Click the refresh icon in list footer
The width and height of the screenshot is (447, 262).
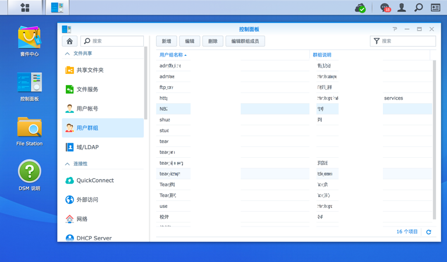[428, 232]
